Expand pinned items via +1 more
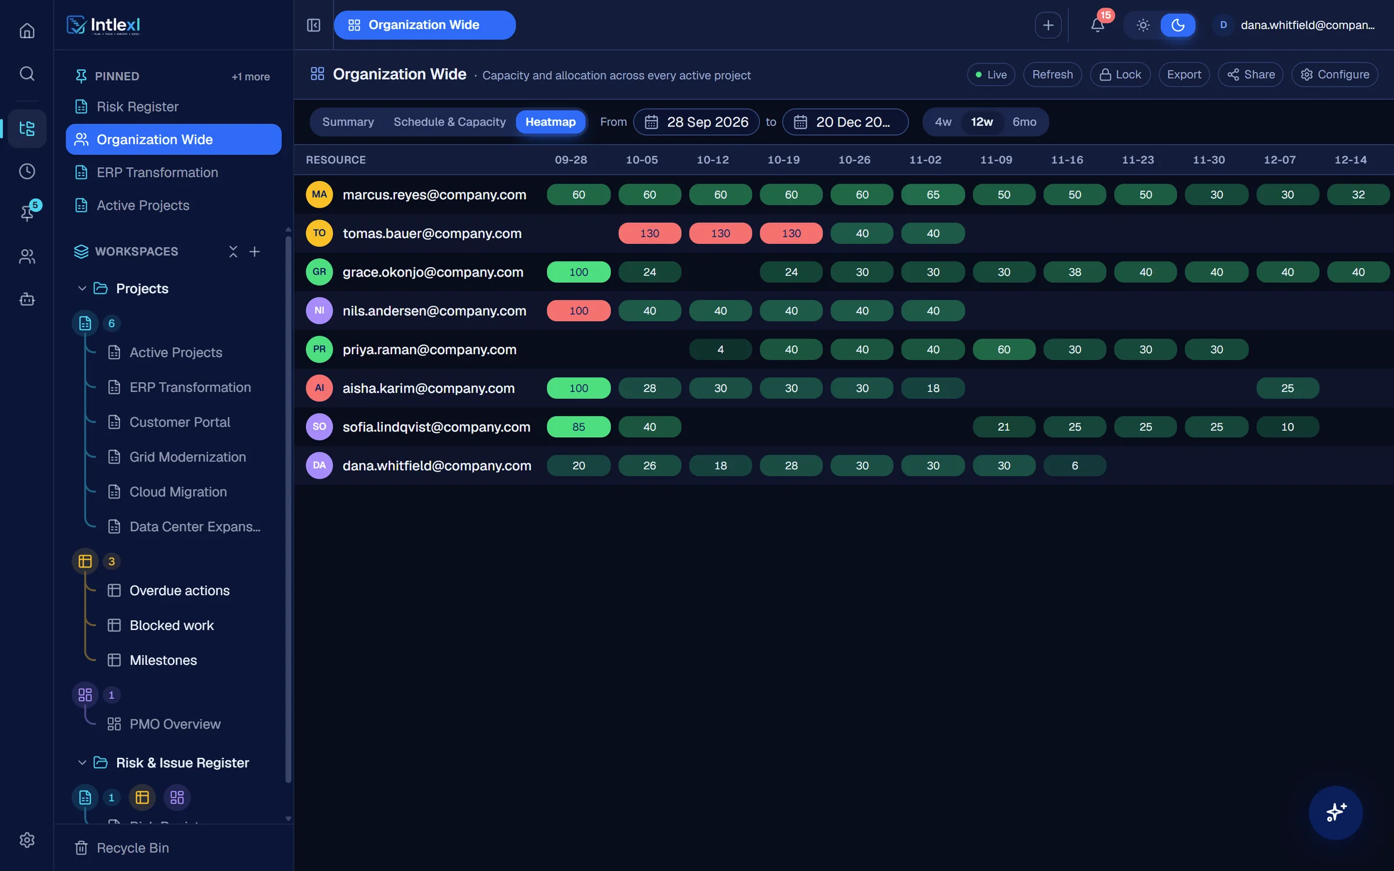Screen dimensions: 1394x871 click(250, 76)
